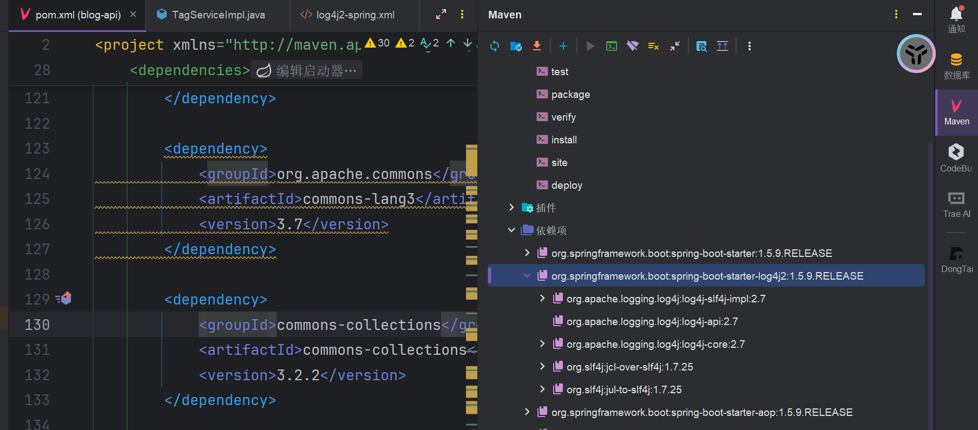
Task: Click the 30 warnings inspection indicator
Action: [x=377, y=43]
